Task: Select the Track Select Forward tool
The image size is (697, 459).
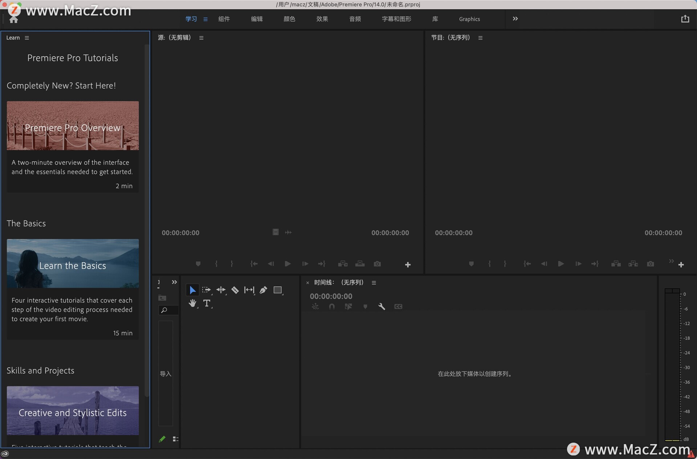Action: 207,290
